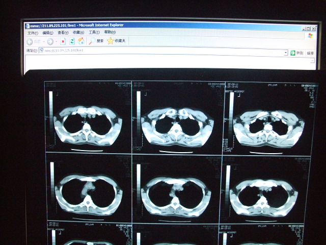Click the green 转到 Go button
The height and width of the screenshot is (245, 326).
click(x=297, y=53)
